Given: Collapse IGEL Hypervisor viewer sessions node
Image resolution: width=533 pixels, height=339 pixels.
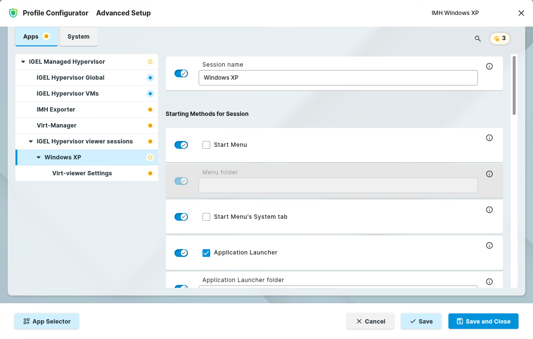Looking at the screenshot, I should point(31,141).
